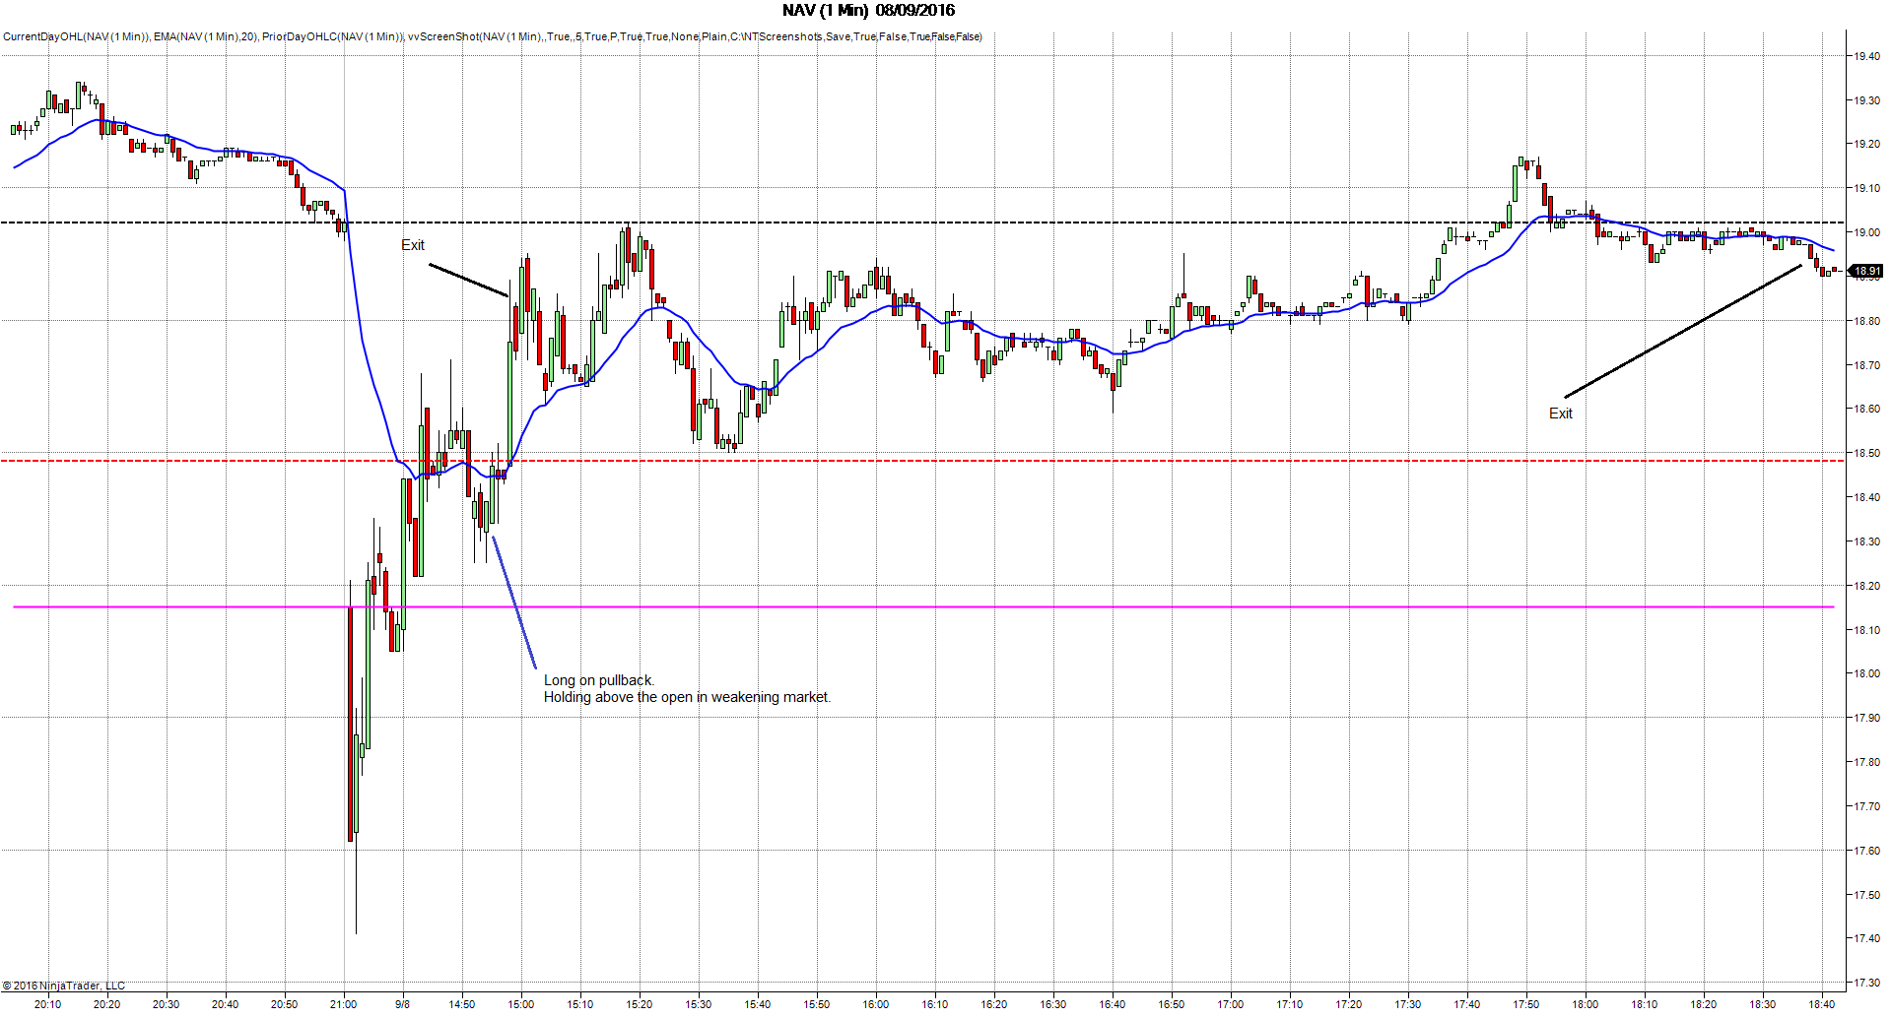This screenshot has width=1892, height=1018.
Task: Click the 21:00 time axis label
Action: click(x=343, y=1004)
